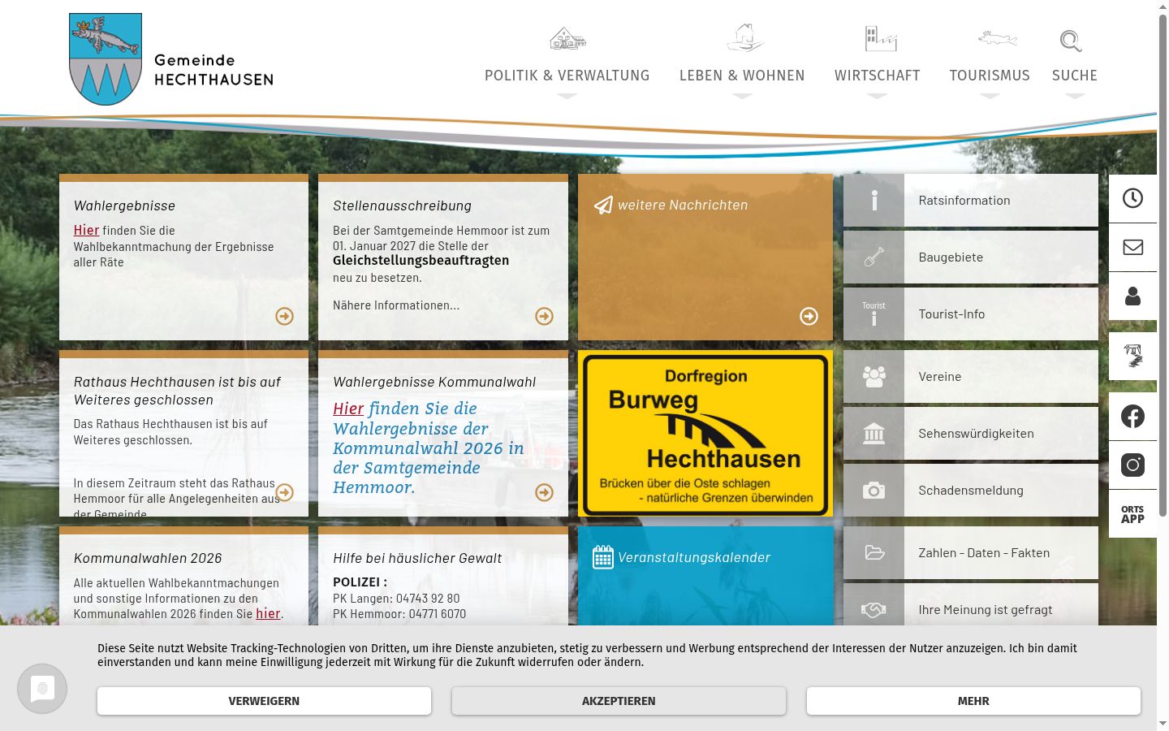
Task: Open the TOURISMUS menu
Action: [x=990, y=76]
